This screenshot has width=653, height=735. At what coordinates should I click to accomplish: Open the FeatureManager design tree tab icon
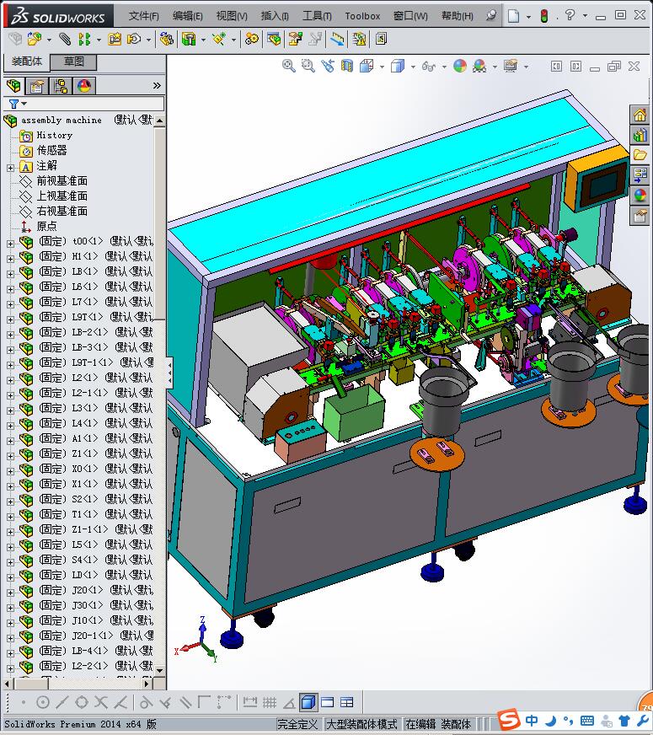14,86
